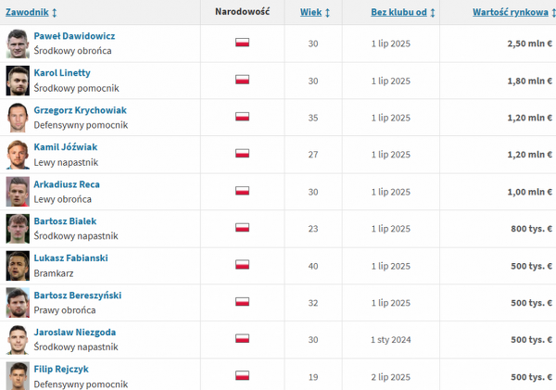
Task: Follow the Filip Rejczyk name link
Action: tap(61, 370)
